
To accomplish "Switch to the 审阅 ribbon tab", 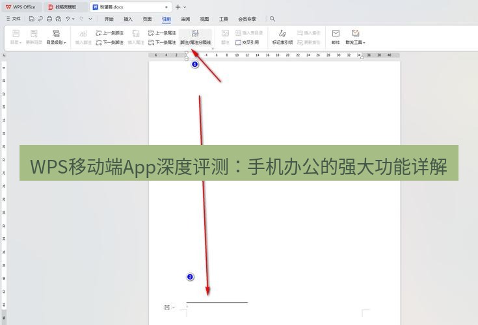I will pos(185,19).
